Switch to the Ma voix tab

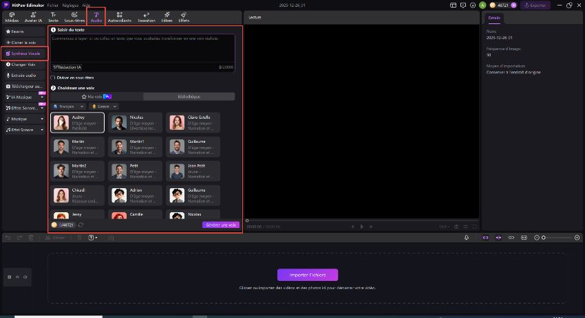tap(96, 96)
